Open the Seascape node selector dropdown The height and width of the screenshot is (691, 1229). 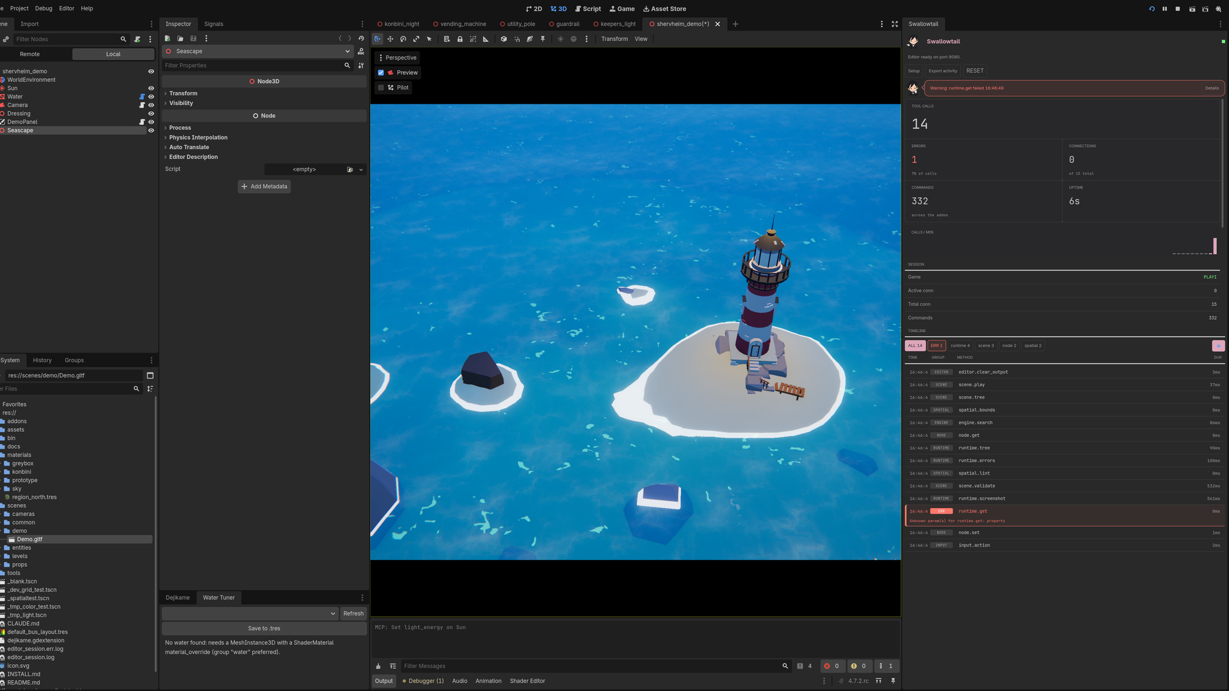tap(258, 51)
